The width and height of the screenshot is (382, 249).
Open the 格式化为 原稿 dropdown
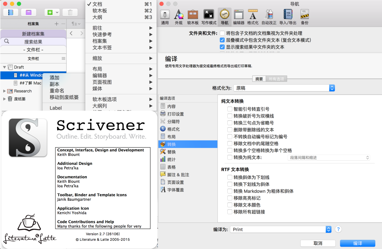pos(284,88)
